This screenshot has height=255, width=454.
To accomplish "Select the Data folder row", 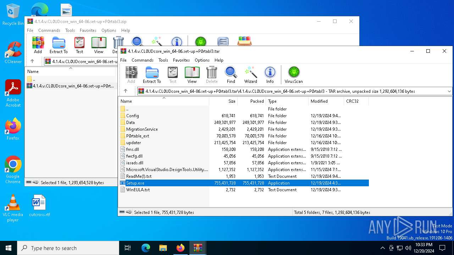I will 244,123.
